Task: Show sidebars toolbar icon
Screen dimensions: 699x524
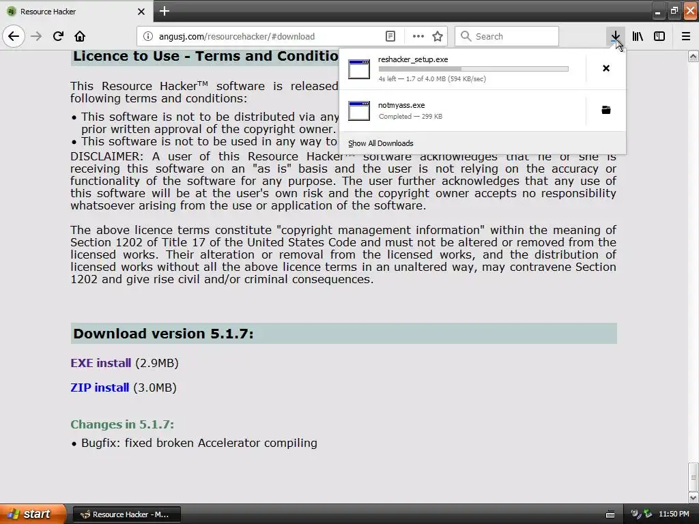Action: (659, 36)
